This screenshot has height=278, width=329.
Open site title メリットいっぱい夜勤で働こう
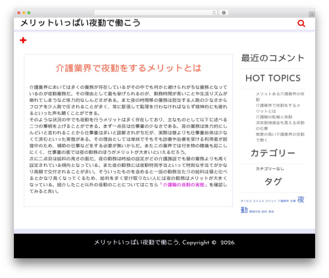[80, 23]
